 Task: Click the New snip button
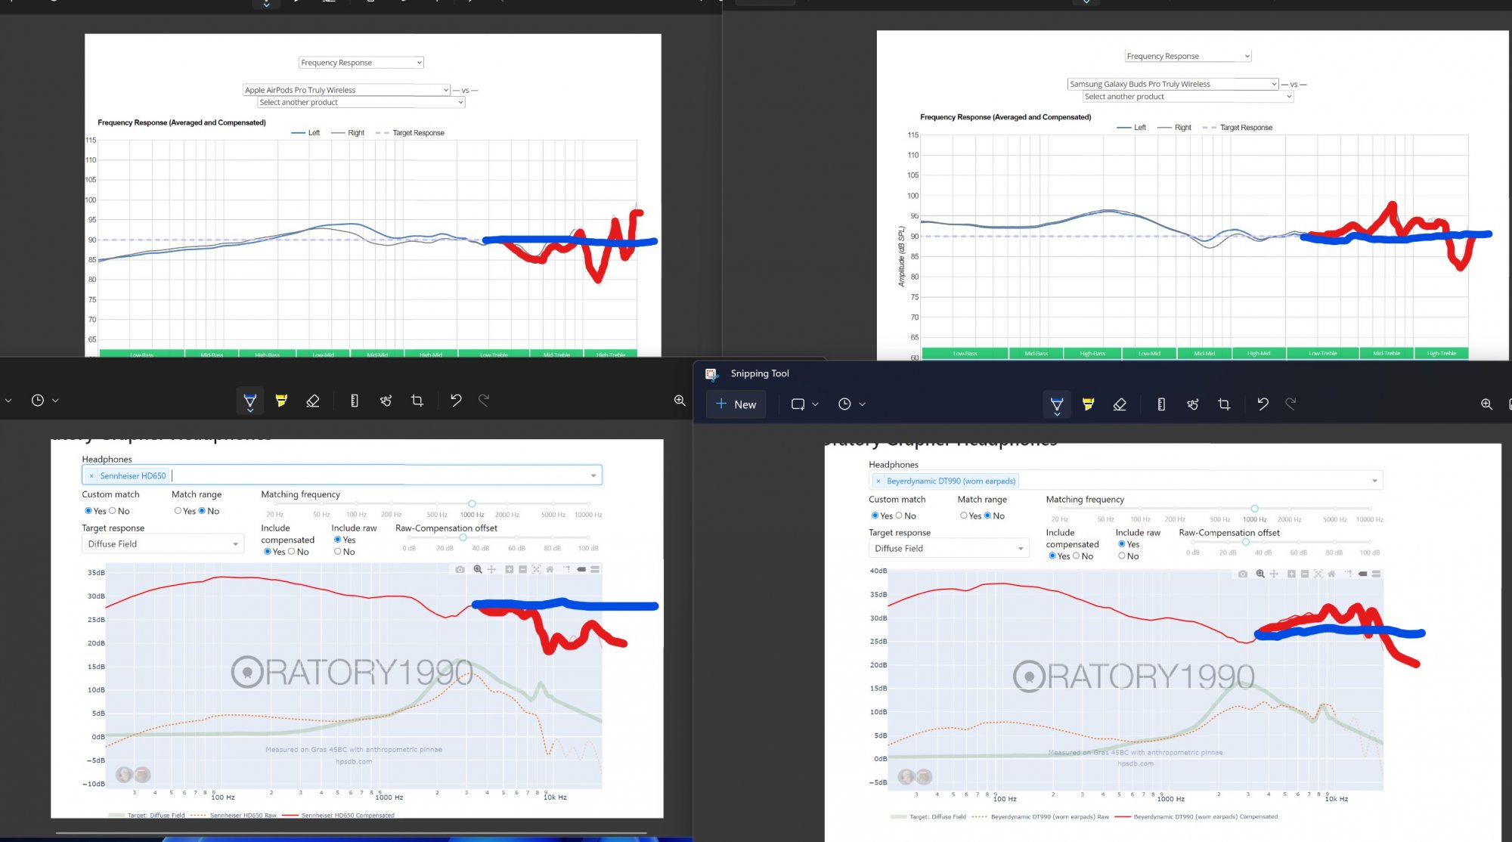[x=736, y=404]
